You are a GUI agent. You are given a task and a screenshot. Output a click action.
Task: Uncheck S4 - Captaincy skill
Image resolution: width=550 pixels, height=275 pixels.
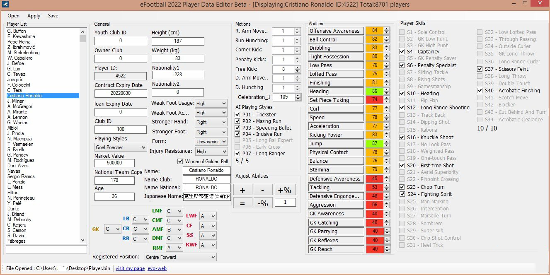tap(402, 51)
